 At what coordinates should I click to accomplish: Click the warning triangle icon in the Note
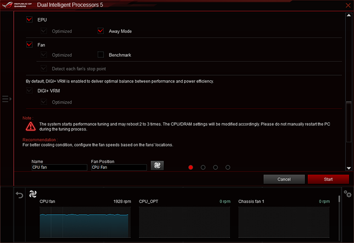30,126
